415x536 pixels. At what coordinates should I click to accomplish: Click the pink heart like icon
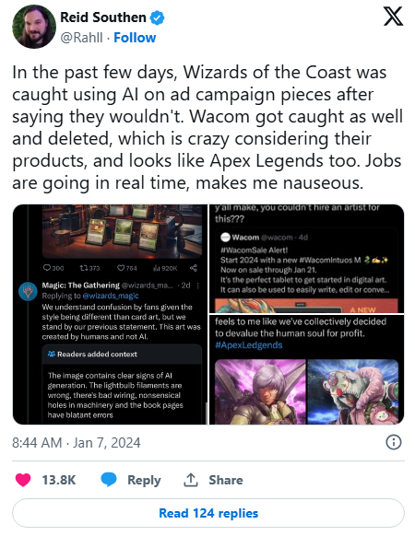tap(23, 480)
